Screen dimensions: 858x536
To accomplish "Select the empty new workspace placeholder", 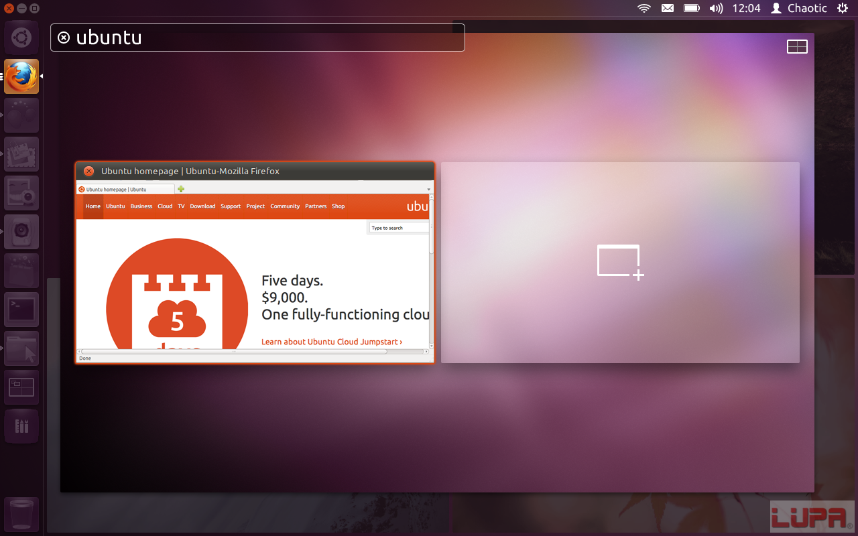I will (620, 263).
